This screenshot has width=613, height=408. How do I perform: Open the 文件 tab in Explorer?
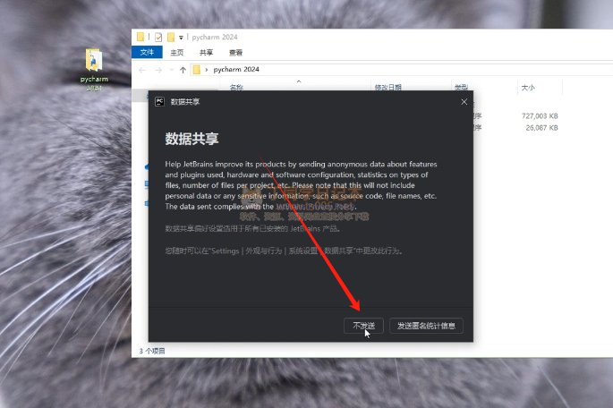[x=147, y=53]
